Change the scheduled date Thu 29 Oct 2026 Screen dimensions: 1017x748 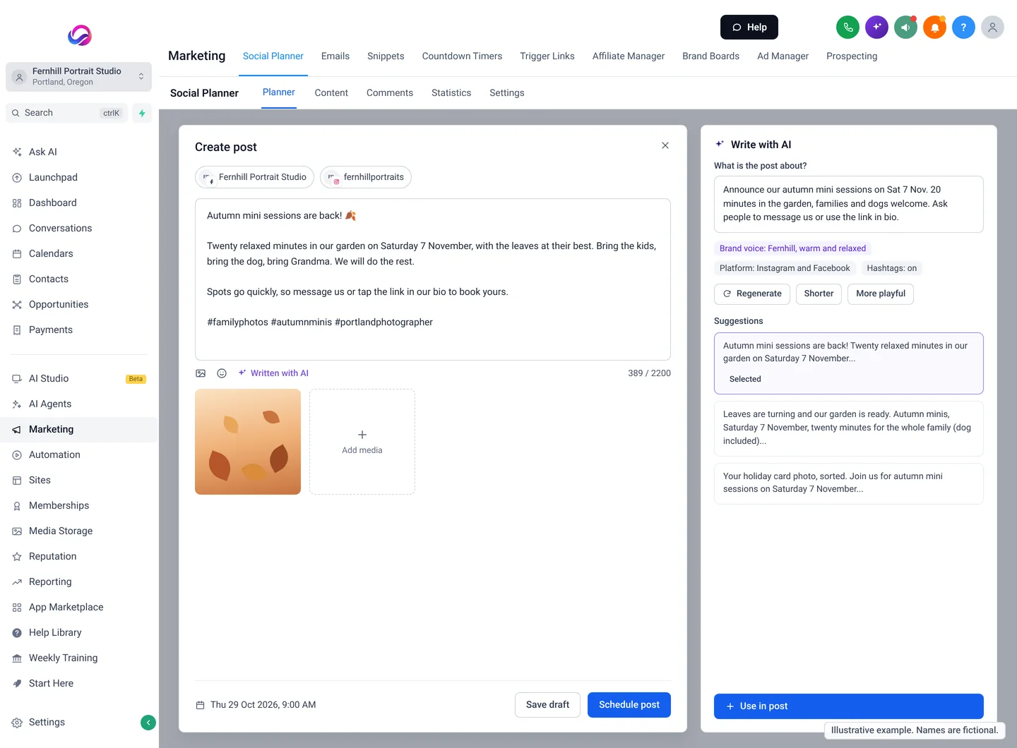click(x=256, y=705)
